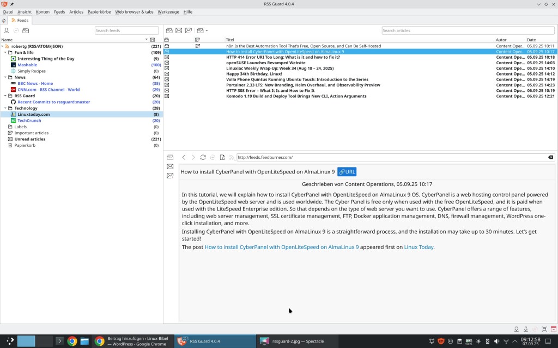Toggle read status icon of HTTP 308 Error article

coord(167,91)
